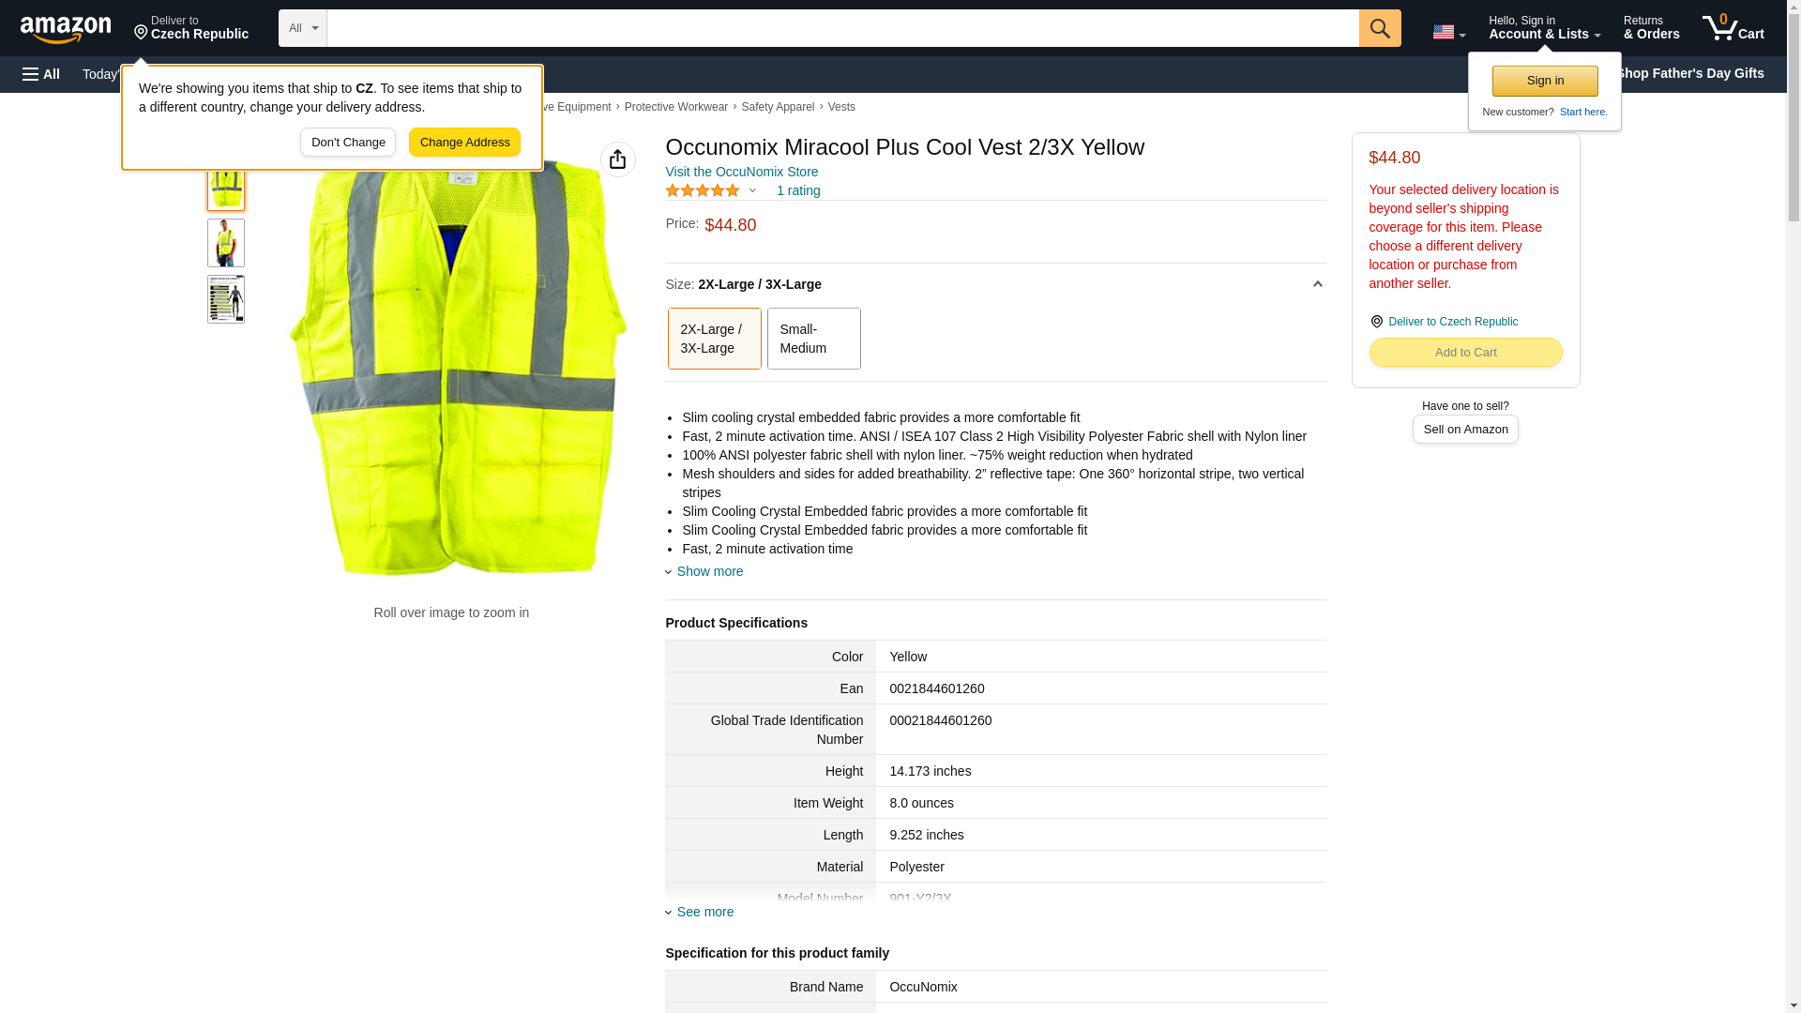
Task: Click the five-star rating icon
Action: click(x=703, y=191)
